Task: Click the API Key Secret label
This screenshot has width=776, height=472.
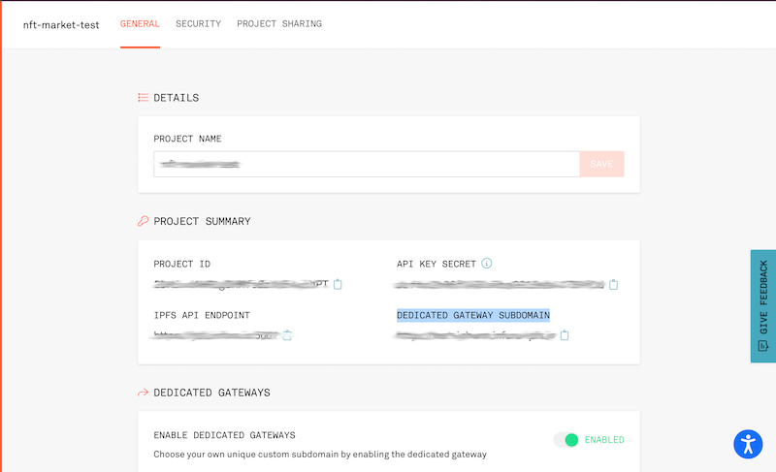Action: [436, 264]
